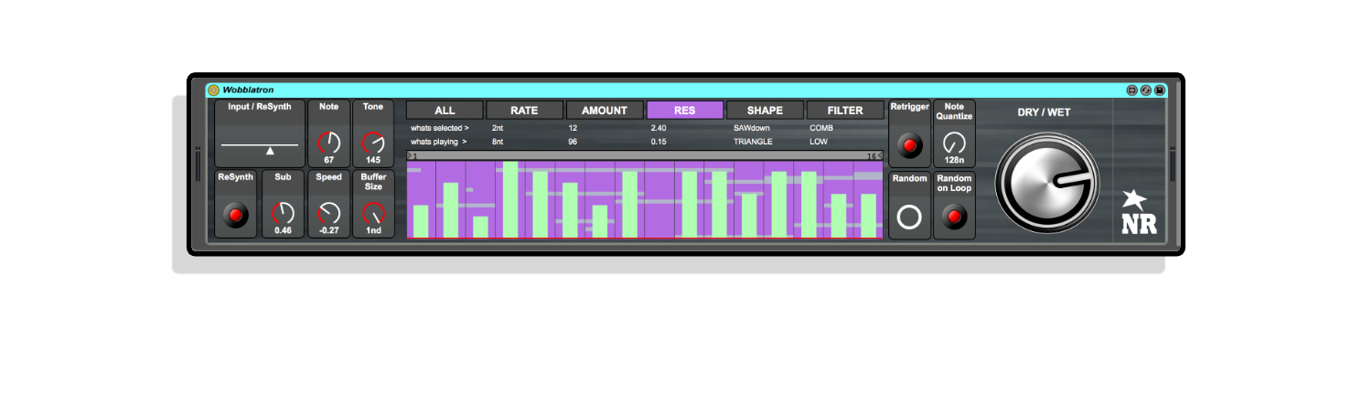Click the show/hide parameters icon in title bar
Viewport: 1372px width, 393px height.
pyautogui.click(x=1131, y=90)
